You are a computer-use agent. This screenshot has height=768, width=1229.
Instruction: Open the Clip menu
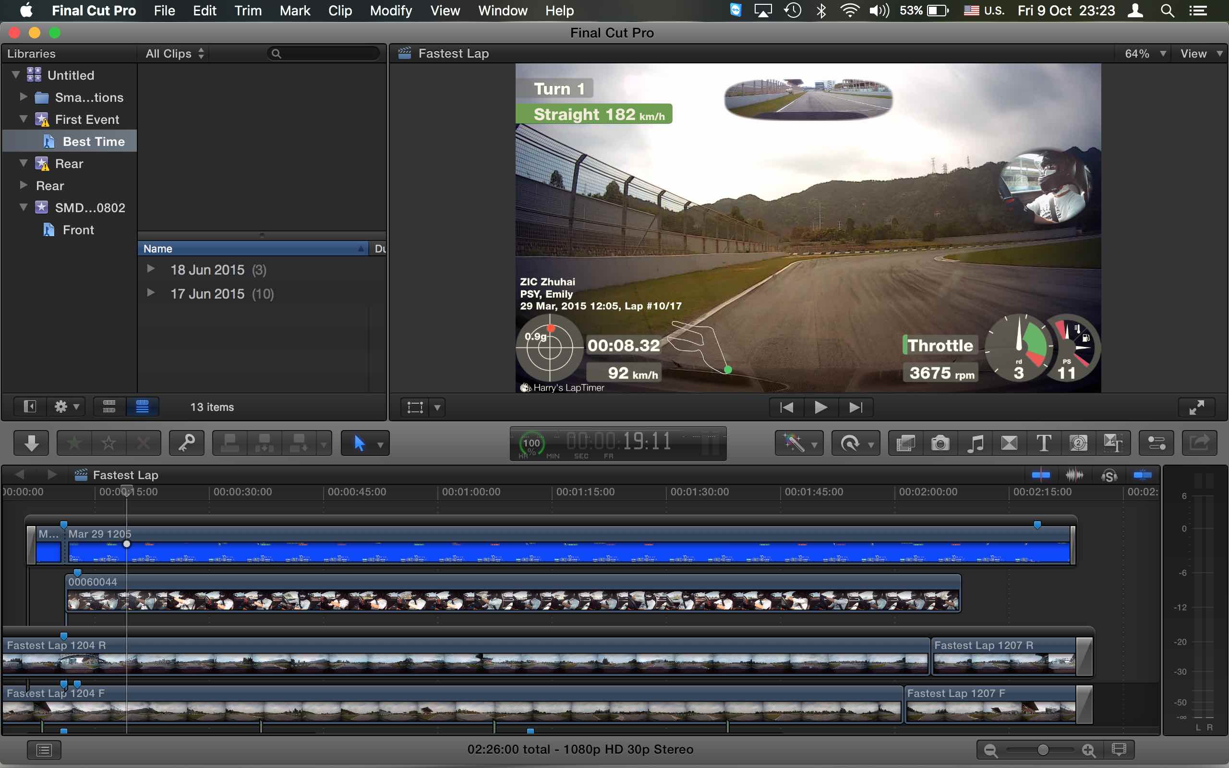340,11
